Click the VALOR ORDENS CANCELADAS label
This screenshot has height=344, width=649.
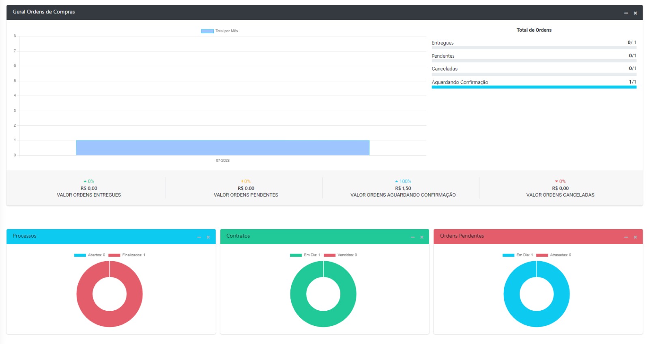click(x=560, y=195)
